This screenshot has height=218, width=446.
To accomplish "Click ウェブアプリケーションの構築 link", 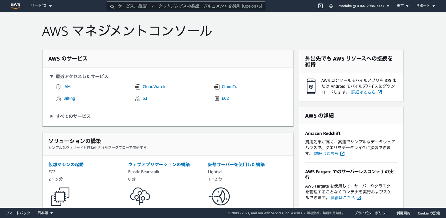I will (159, 164).
